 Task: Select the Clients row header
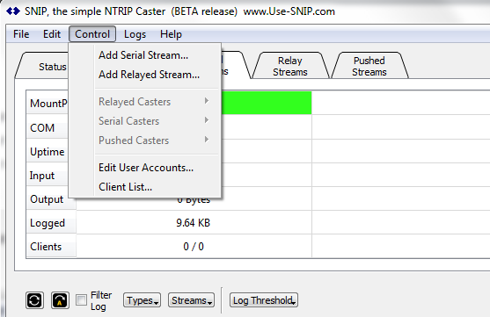(x=51, y=247)
